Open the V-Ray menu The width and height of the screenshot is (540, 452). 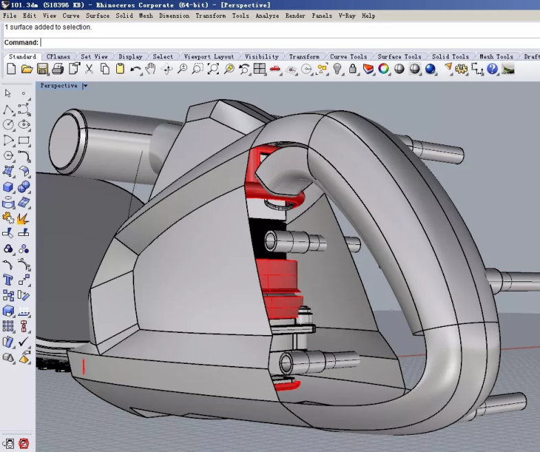pos(346,15)
